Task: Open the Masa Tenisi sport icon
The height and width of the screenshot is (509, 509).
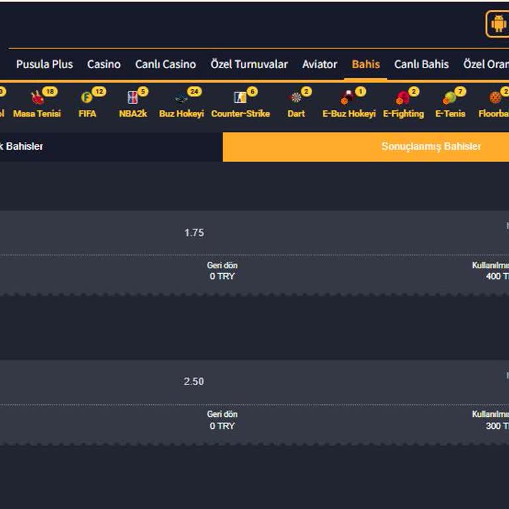Action: point(37,99)
